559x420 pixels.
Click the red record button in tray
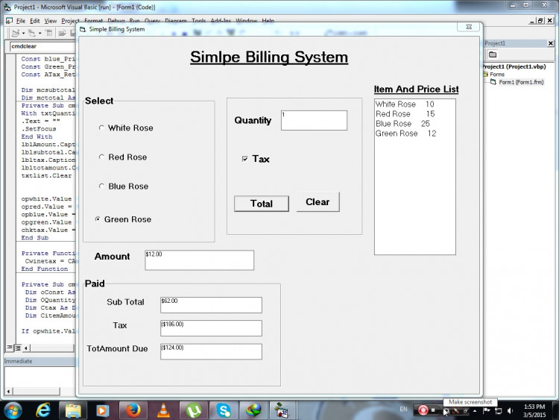click(x=423, y=410)
